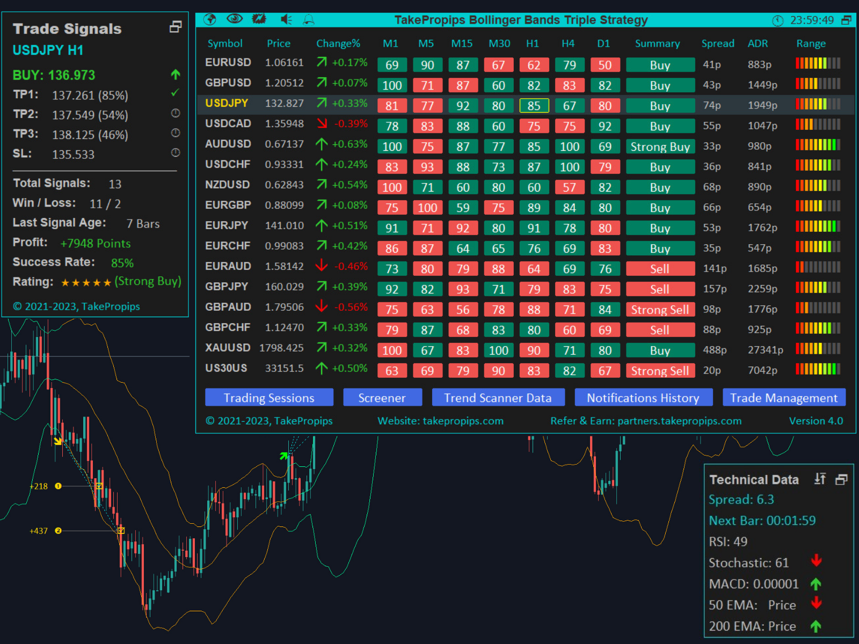Mute alerts using the speaker icon
The width and height of the screenshot is (859, 644).
285,19
